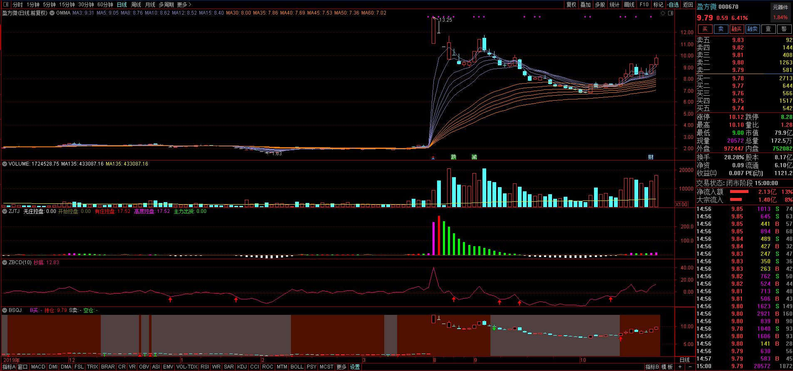Screen dimensions: 793x371
Task: Click the 跌 event marker below candlesticks
Action: click(x=454, y=157)
